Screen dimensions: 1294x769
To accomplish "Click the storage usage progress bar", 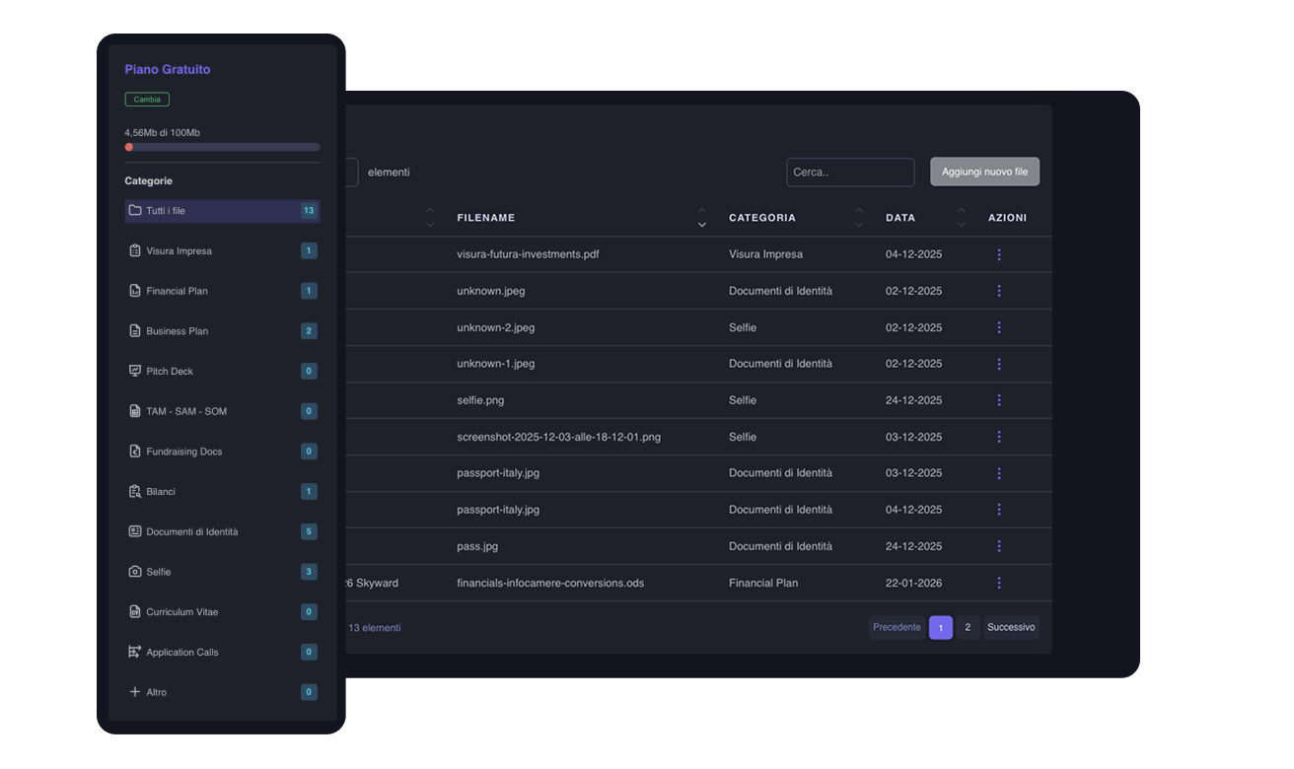I will [x=222, y=147].
